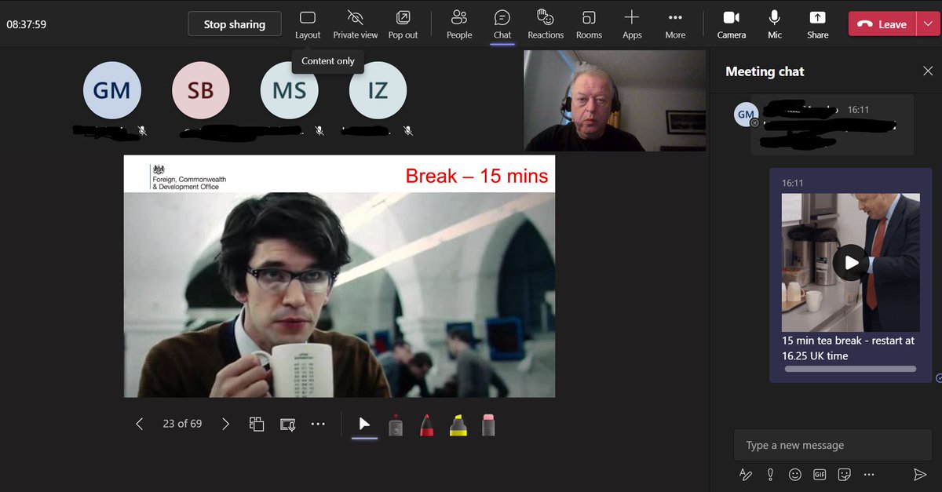Open More actions menu

675,24
